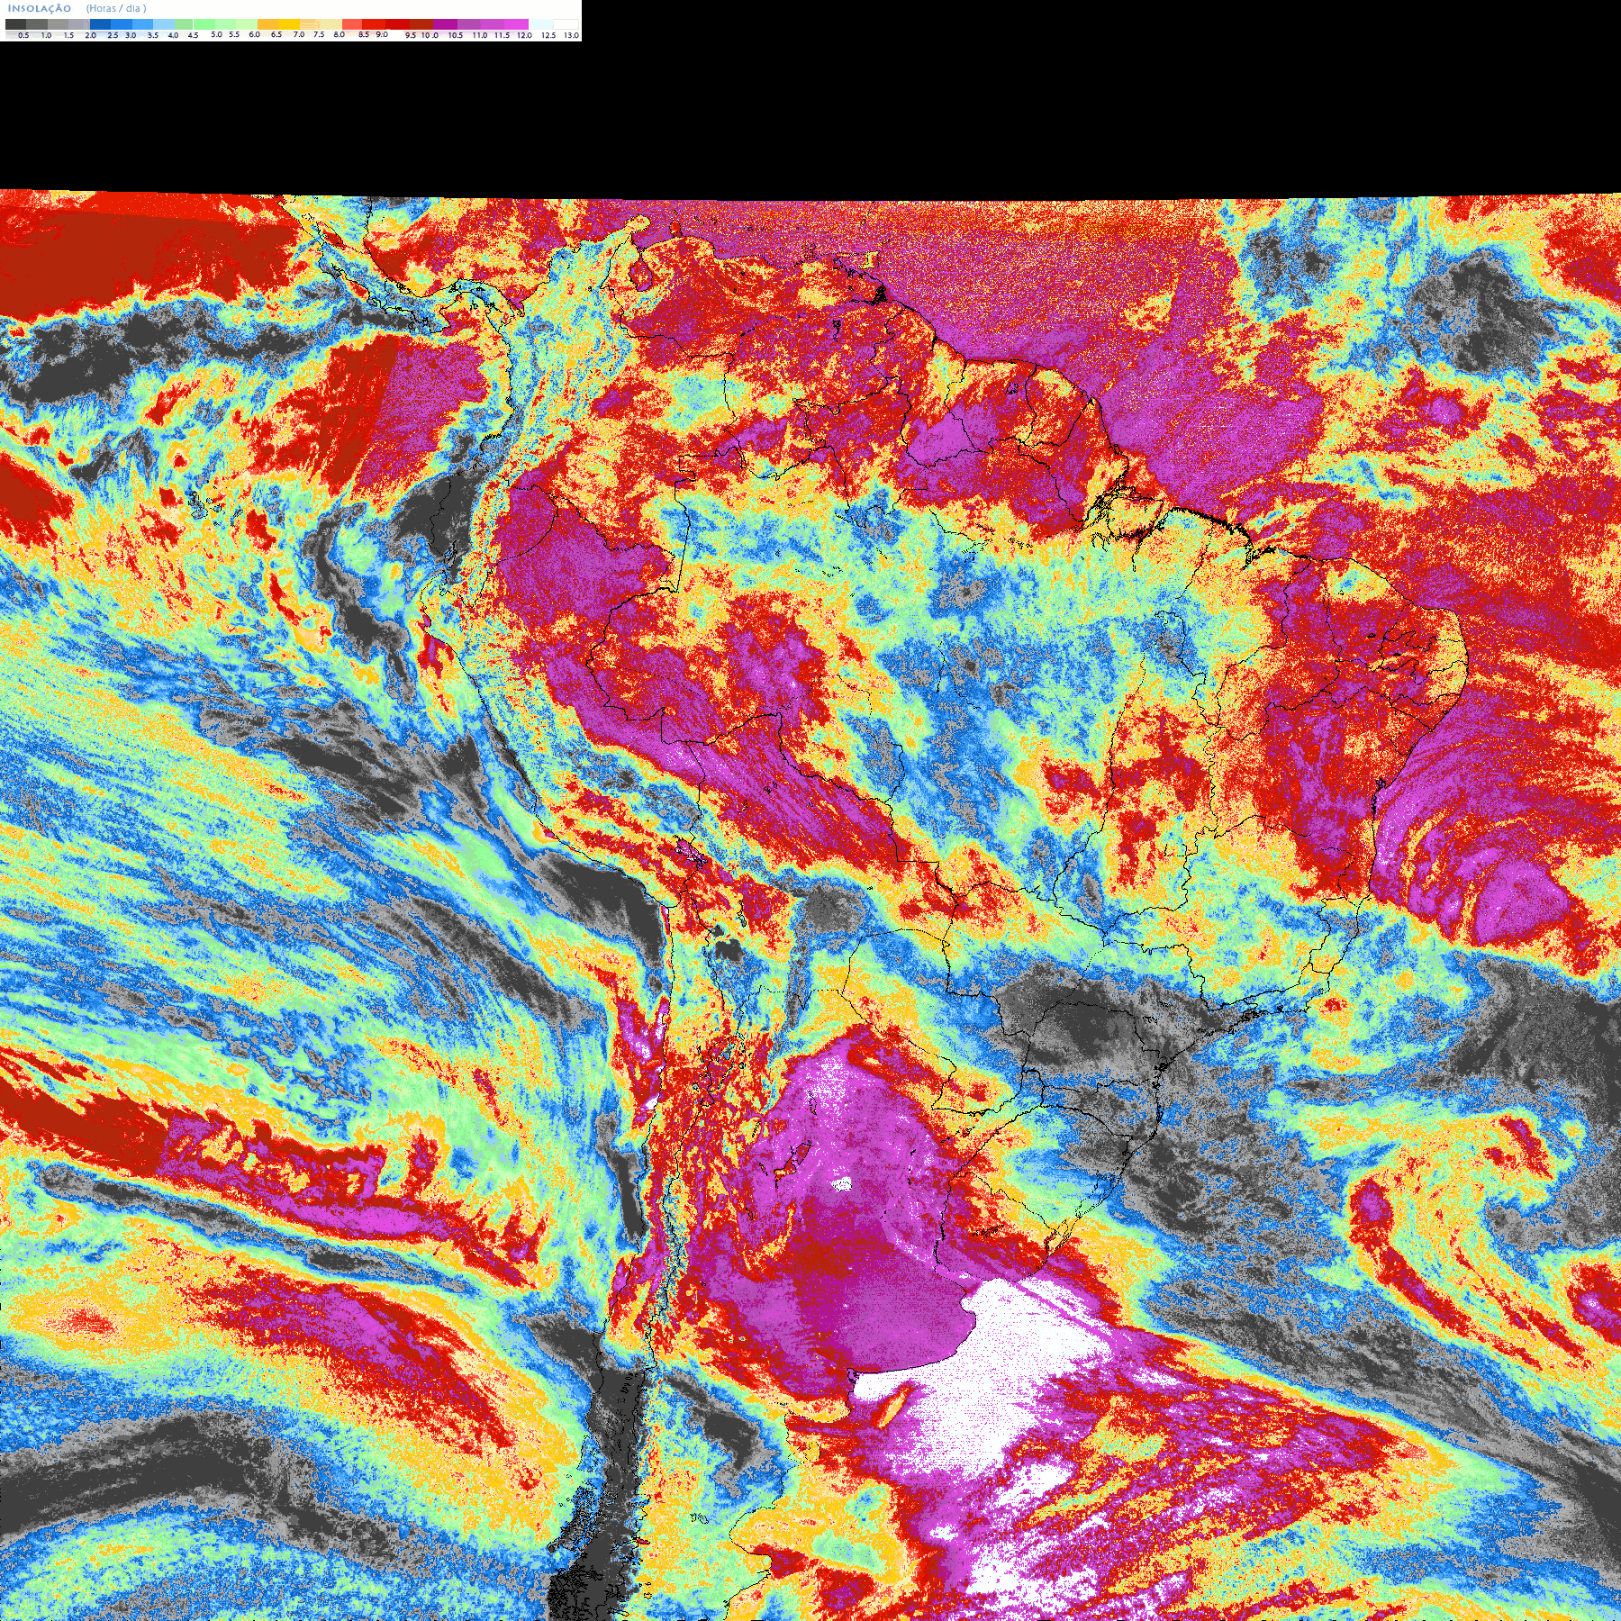
Task: Click the 6.0 legend value
Action: pos(254,34)
